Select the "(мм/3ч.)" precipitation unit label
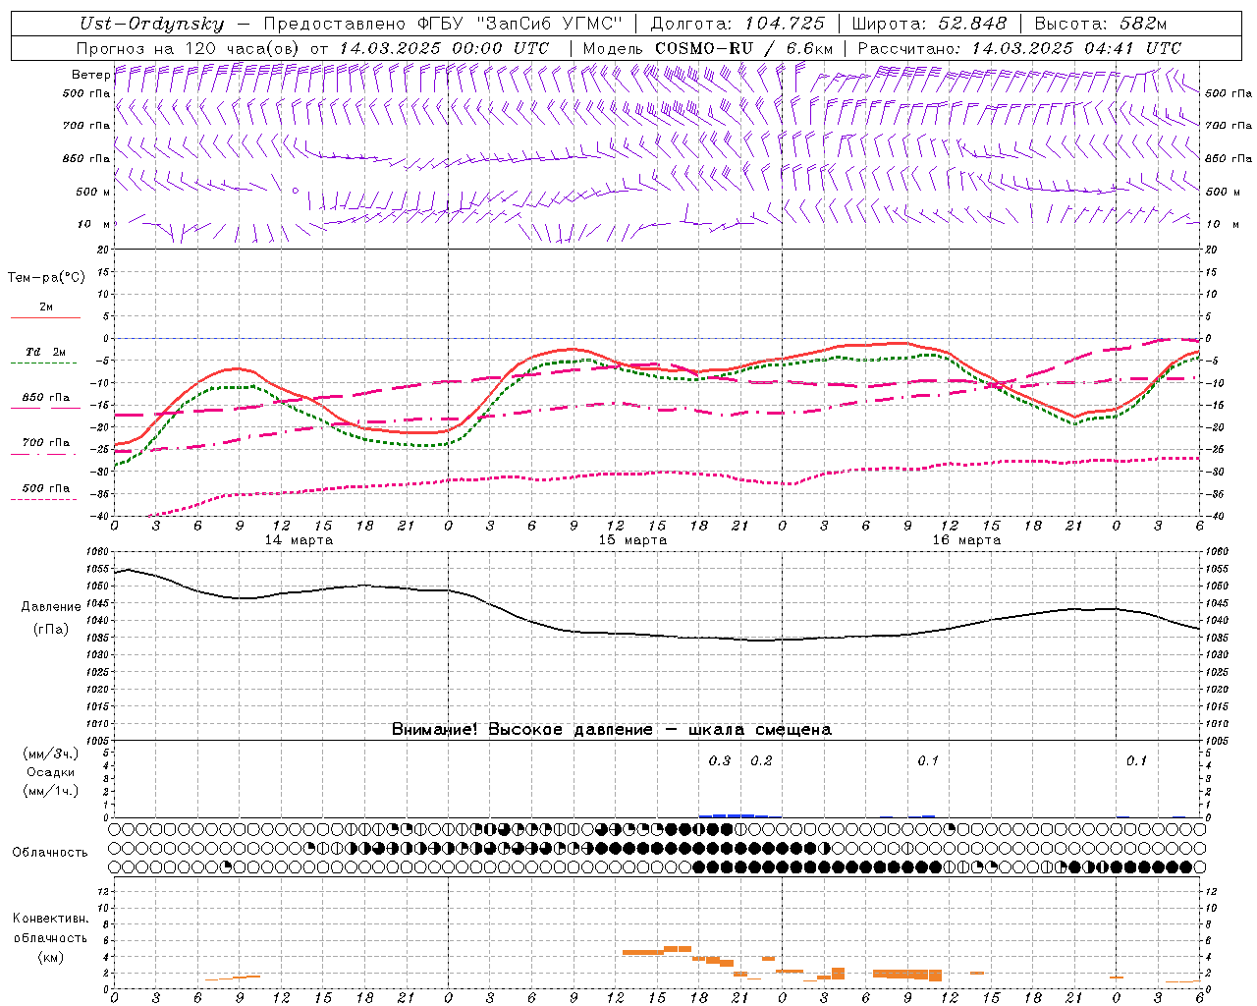The image size is (1257, 1006). pos(51,754)
